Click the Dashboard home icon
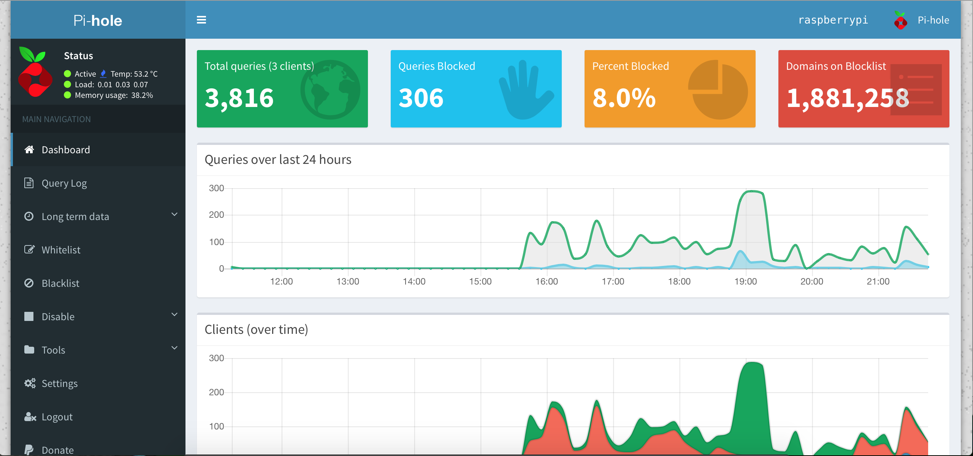This screenshot has height=456, width=973. click(x=29, y=149)
